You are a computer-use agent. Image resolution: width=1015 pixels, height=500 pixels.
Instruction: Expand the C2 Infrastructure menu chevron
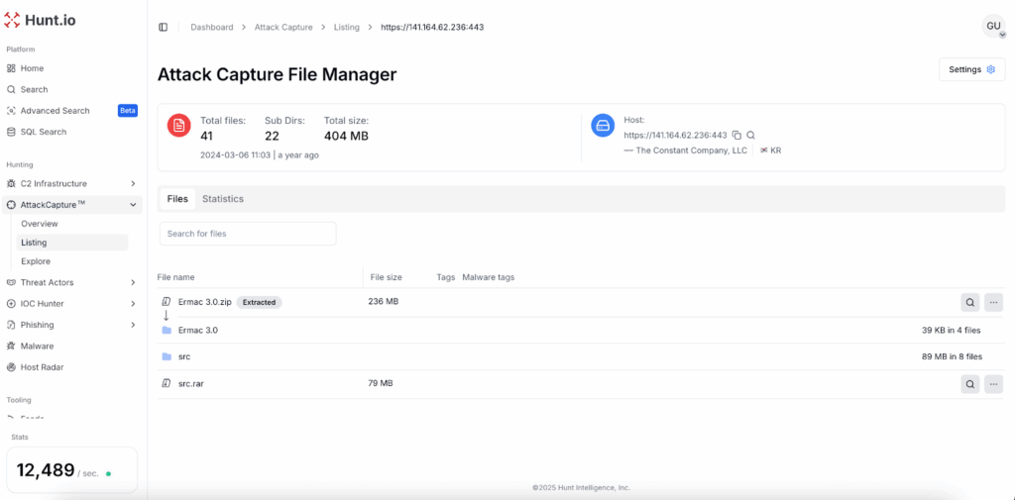click(133, 184)
